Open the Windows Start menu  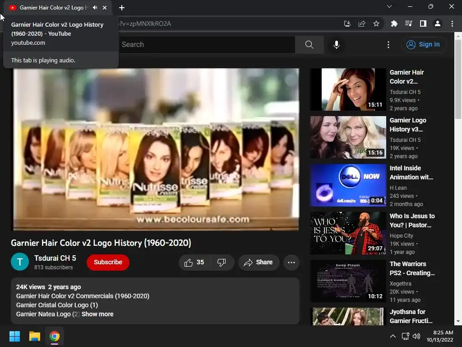[14, 336]
